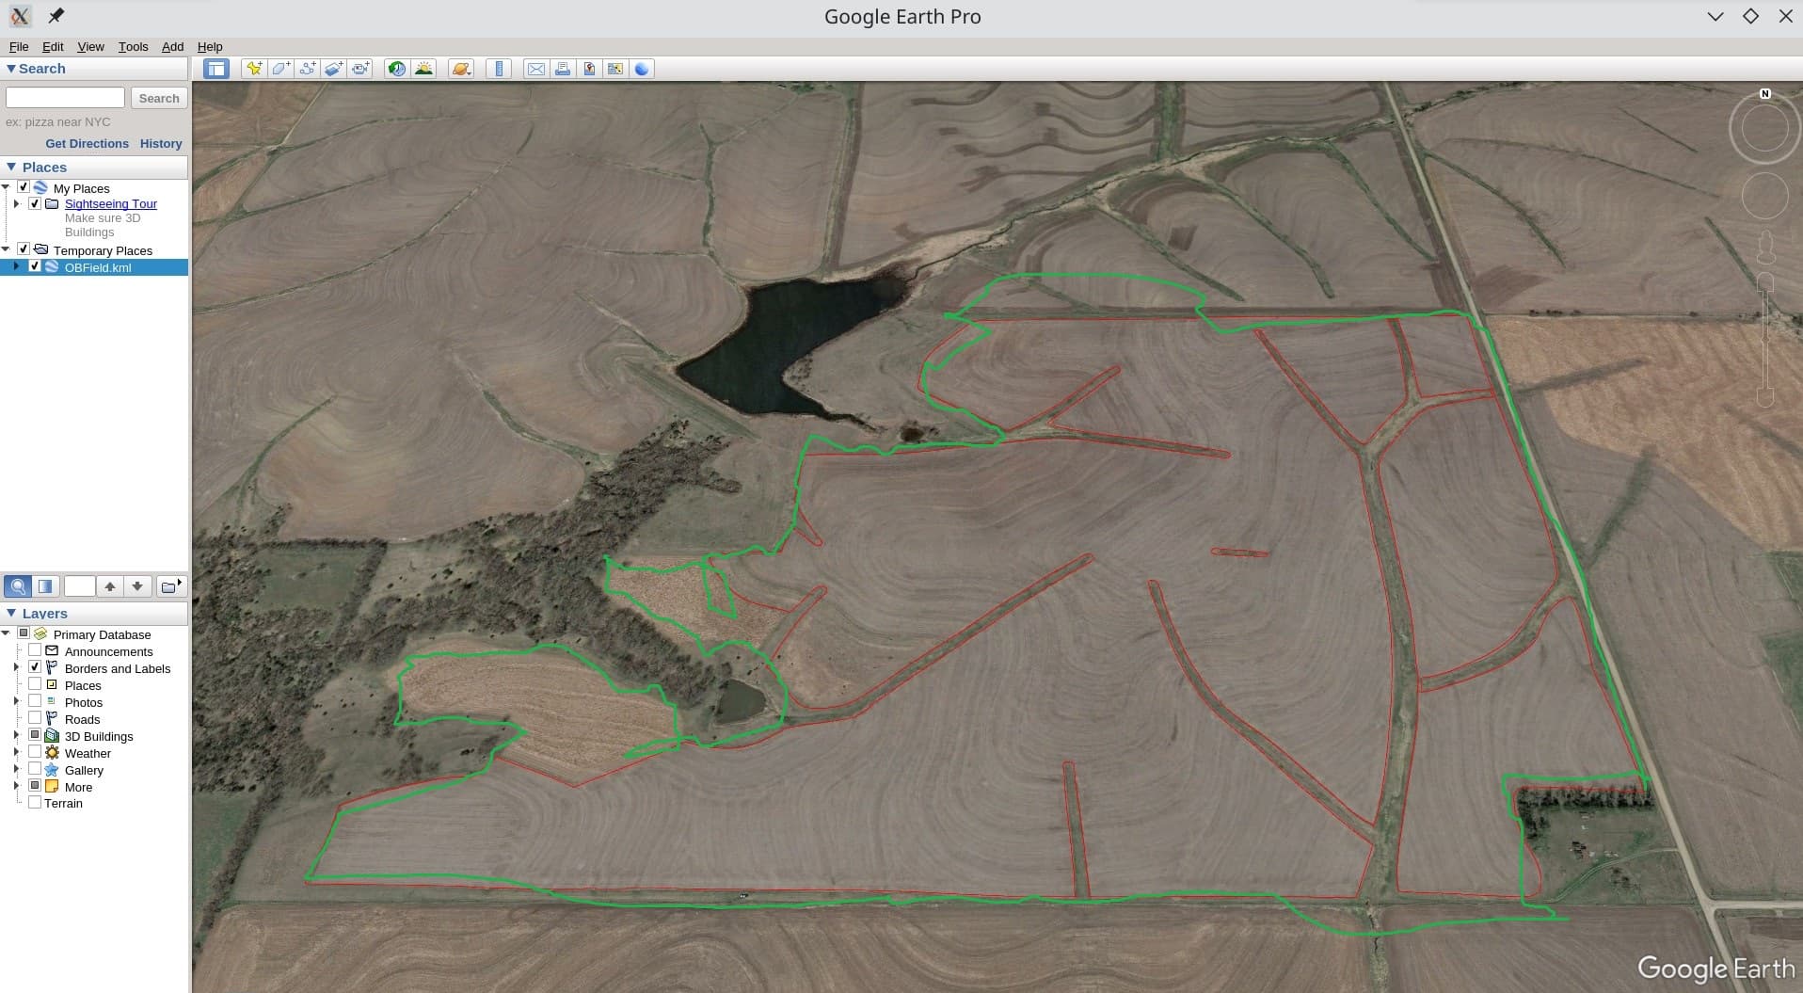Expand the OBField.kml tree item

[x=16, y=267]
